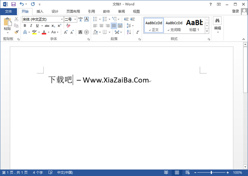The image size is (248, 176).
Task: Toggle justify alignment
Action: 114,26
